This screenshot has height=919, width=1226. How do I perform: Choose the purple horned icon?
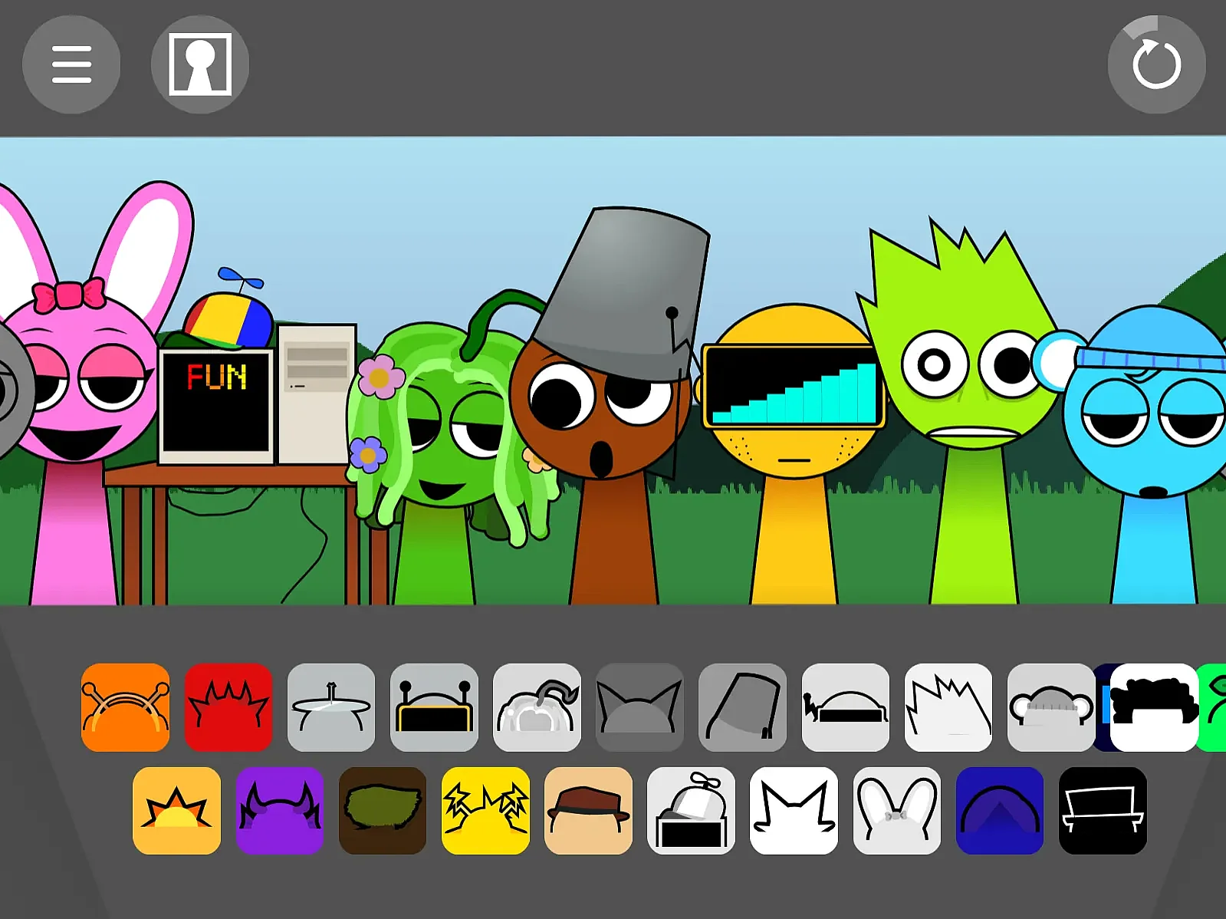coord(280,811)
